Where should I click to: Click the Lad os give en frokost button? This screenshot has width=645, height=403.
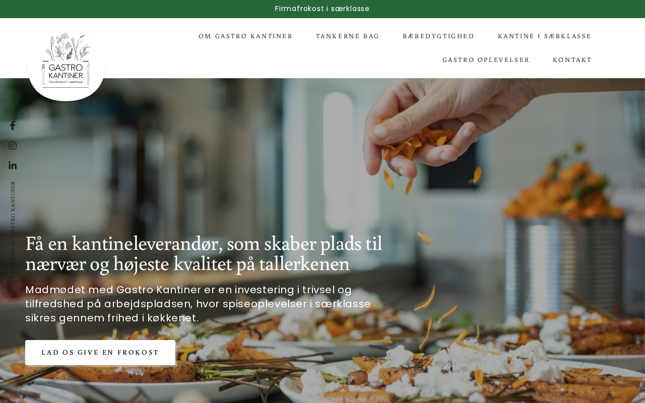pyautogui.click(x=100, y=353)
